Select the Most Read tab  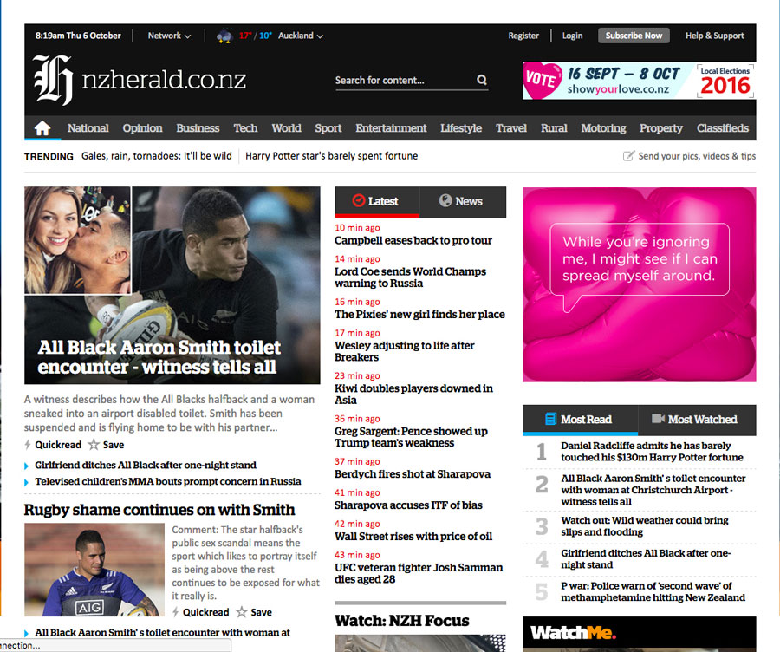[x=580, y=420]
